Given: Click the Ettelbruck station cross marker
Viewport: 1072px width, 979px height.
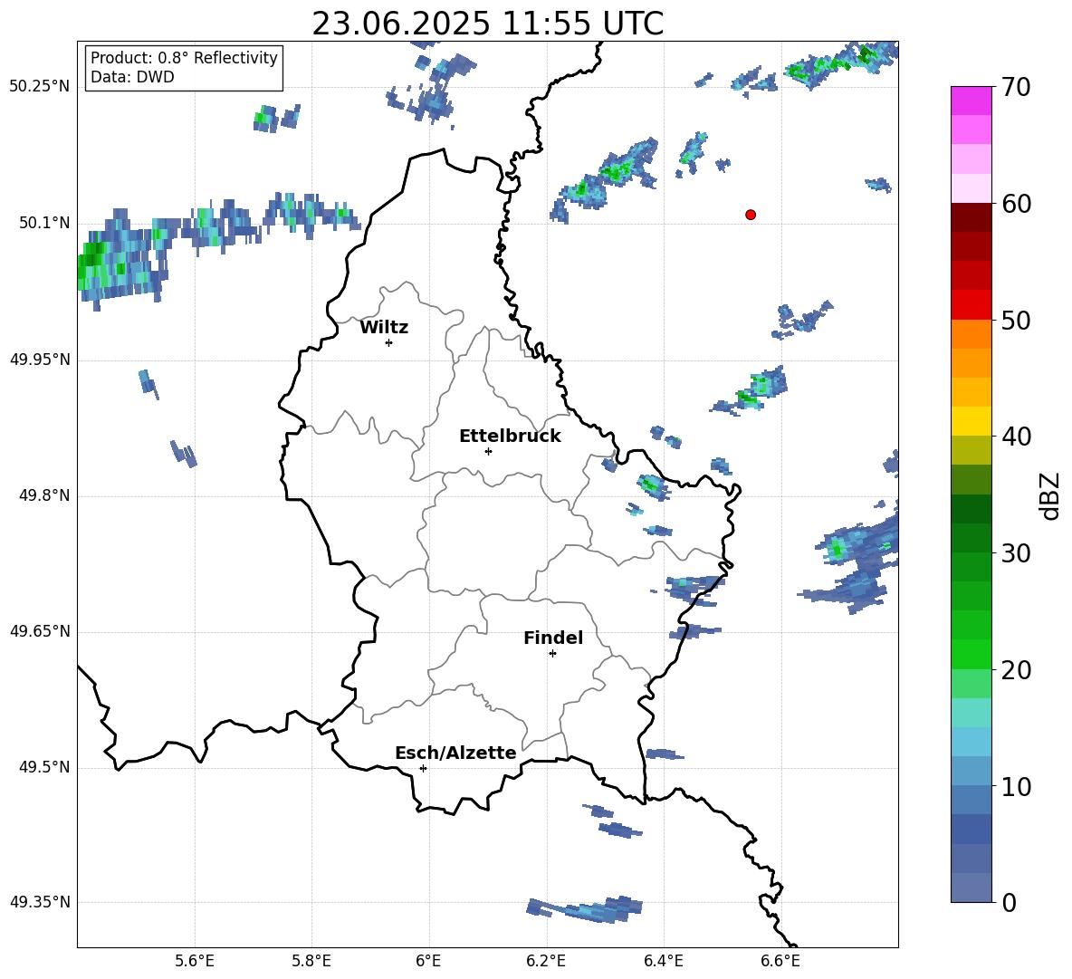Looking at the screenshot, I should pyautogui.click(x=488, y=451).
